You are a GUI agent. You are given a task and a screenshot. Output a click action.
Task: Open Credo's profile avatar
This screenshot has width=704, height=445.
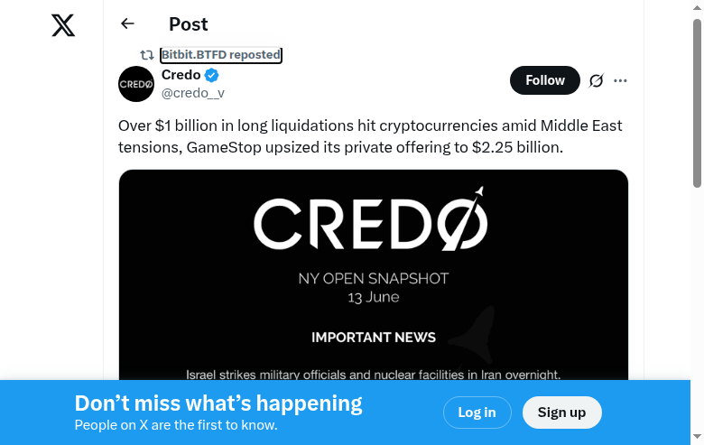coord(136,84)
